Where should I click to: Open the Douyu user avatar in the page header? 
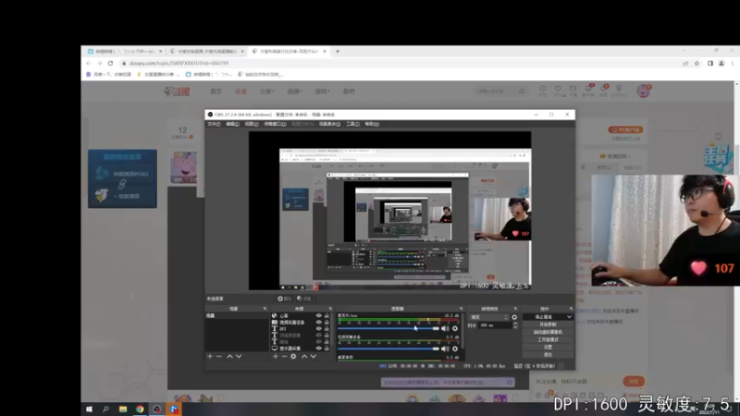(643, 91)
